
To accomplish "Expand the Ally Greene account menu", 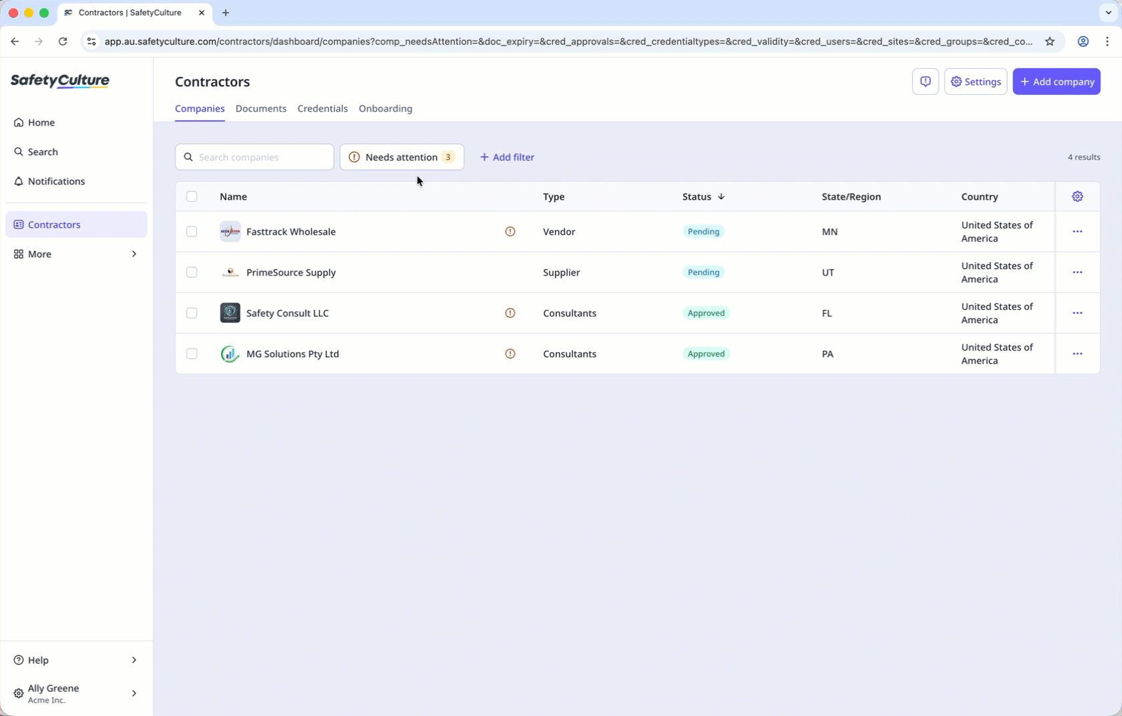I will point(76,693).
